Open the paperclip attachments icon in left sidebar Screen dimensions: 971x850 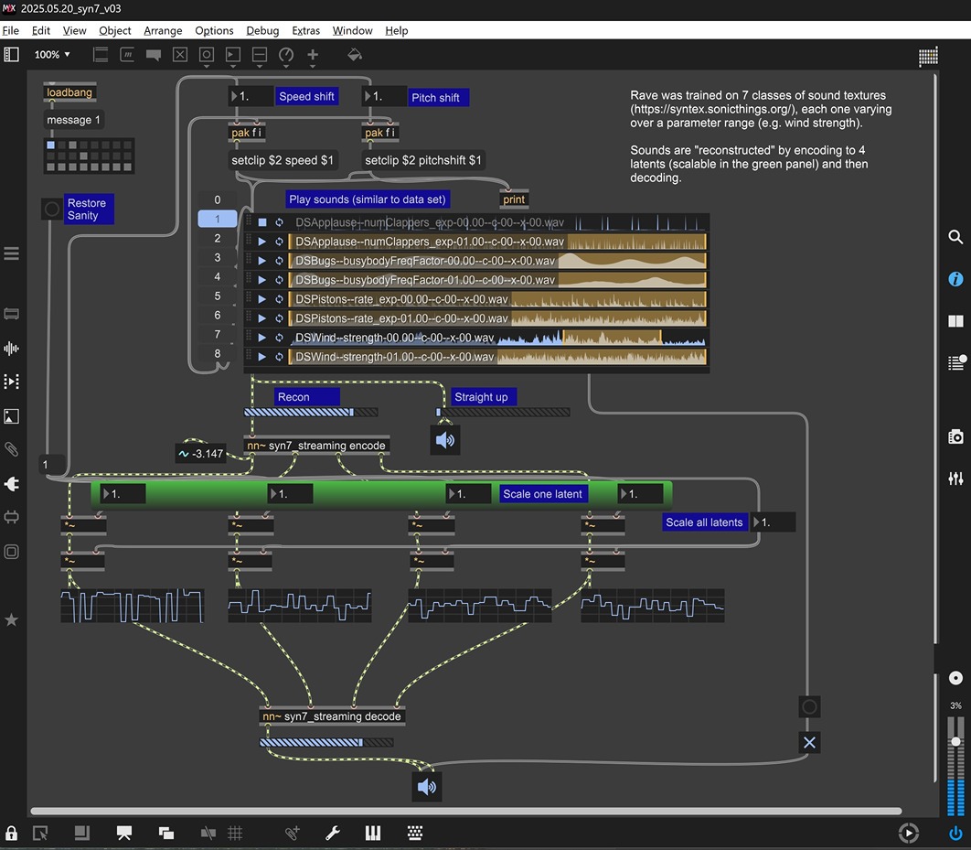point(12,449)
